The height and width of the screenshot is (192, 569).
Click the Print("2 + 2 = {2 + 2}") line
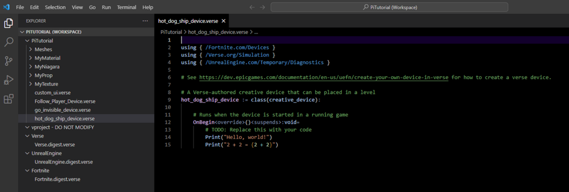coord(241,145)
